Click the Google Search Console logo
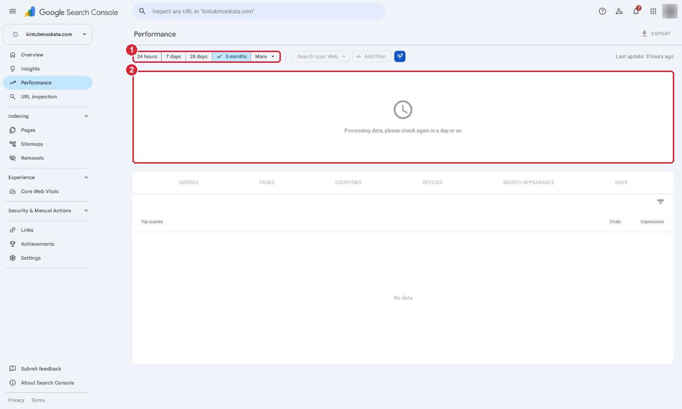This screenshot has width=682, height=409. coord(71,12)
